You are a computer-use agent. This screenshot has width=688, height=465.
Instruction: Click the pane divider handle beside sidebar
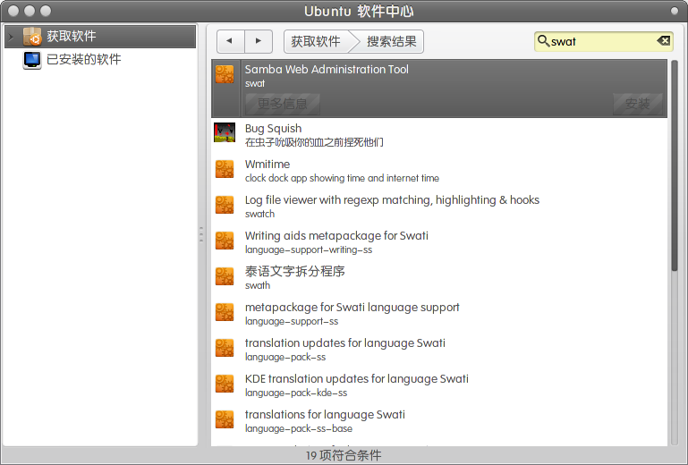click(201, 234)
